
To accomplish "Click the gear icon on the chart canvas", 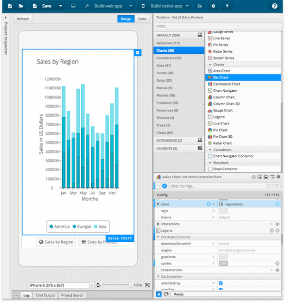I will pos(137,53).
